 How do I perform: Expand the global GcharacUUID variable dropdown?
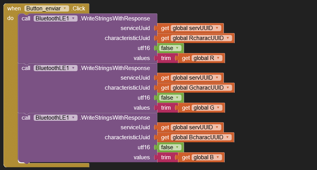click(228, 88)
